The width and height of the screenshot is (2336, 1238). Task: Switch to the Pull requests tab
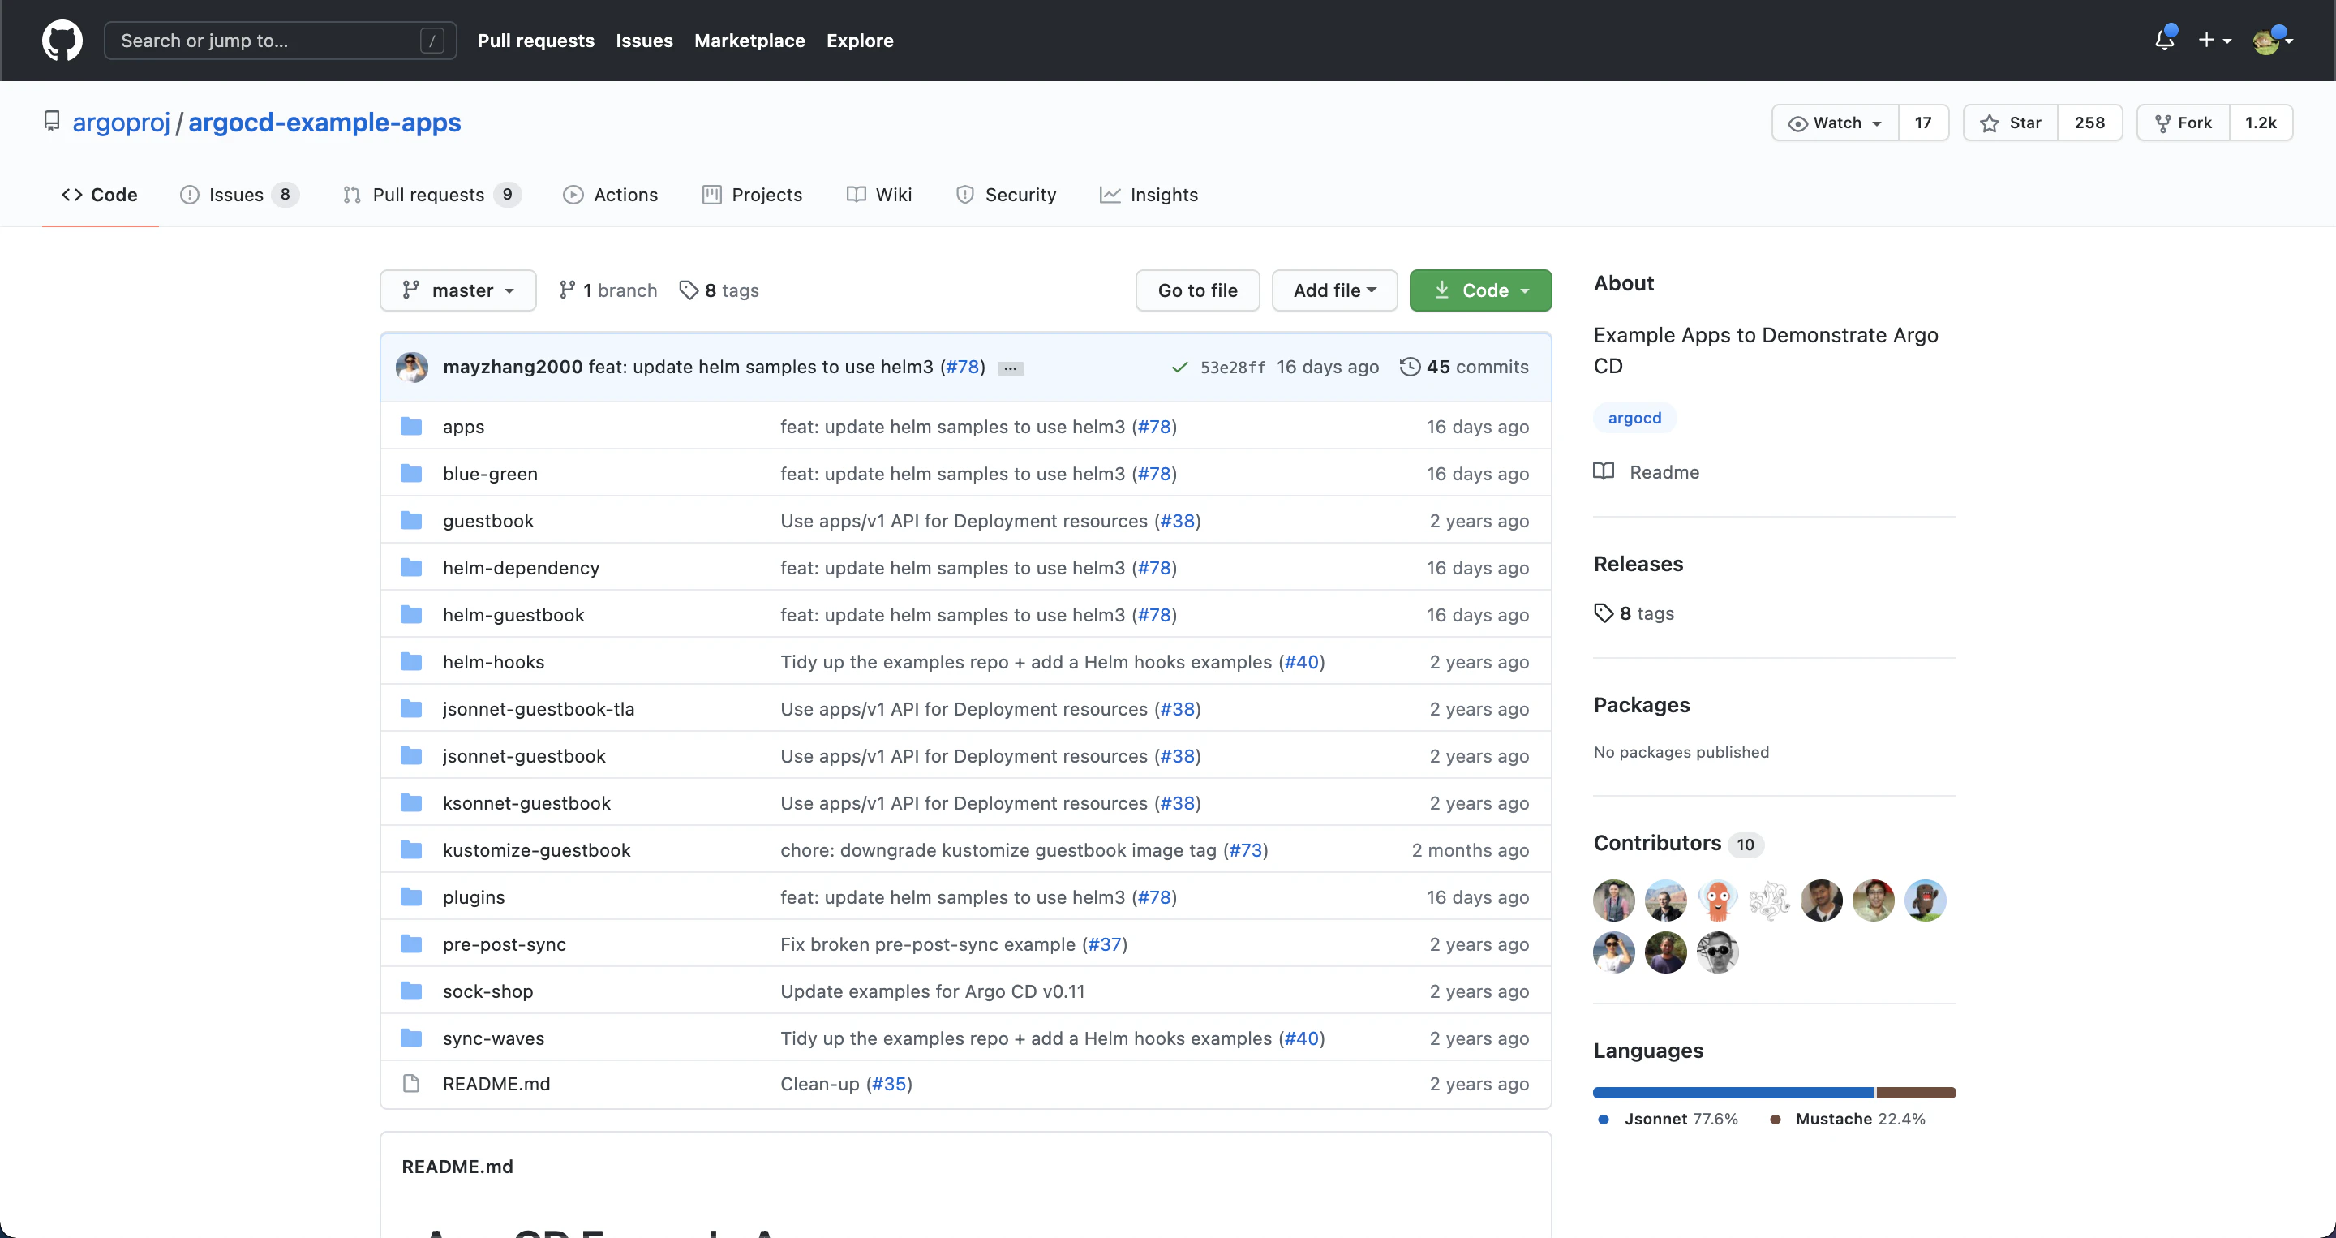(430, 194)
